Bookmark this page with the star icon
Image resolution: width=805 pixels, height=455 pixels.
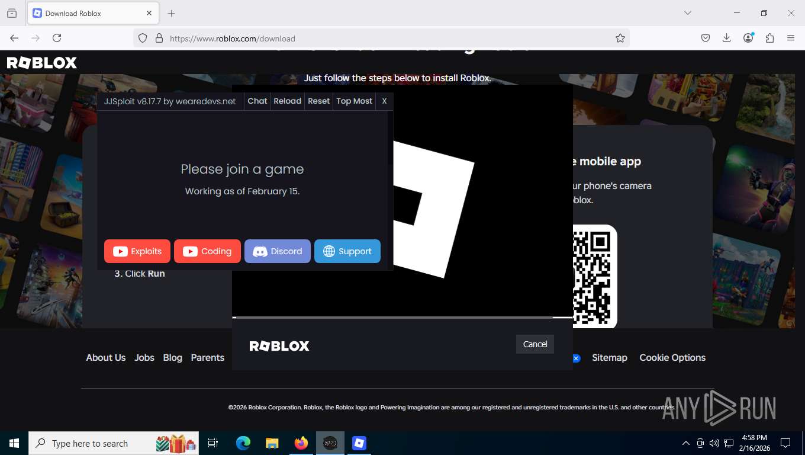(620, 38)
